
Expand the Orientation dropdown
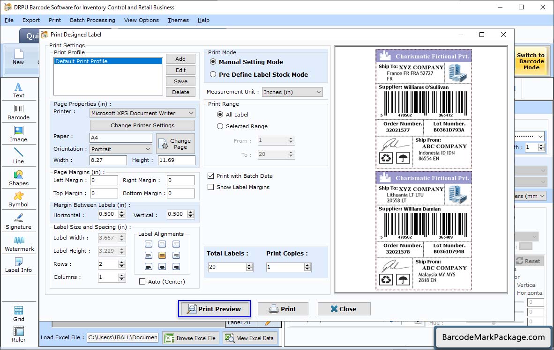click(121, 149)
